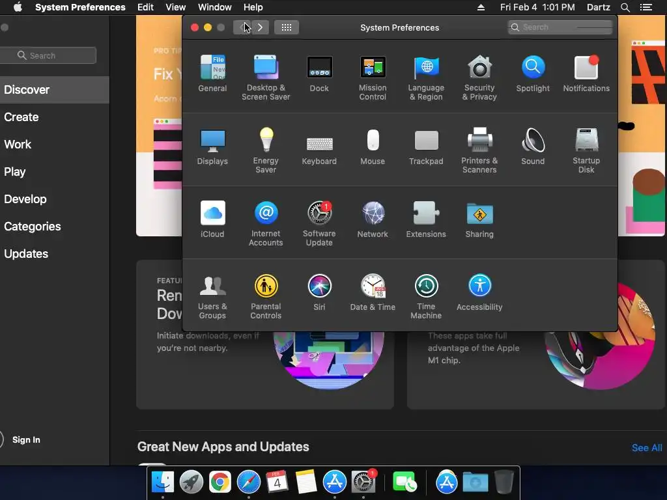Open Notifications preferences

point(586,73)
